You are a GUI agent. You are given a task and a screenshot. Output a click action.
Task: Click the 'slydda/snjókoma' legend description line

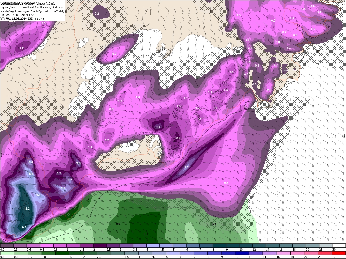tap(32, 11)
